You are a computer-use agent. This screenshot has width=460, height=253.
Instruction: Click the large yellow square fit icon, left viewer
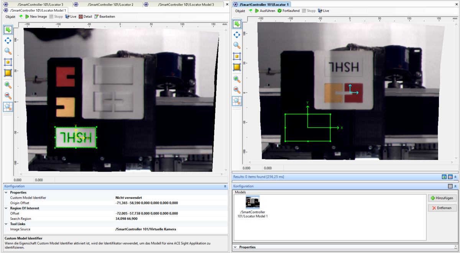[8, 73]
